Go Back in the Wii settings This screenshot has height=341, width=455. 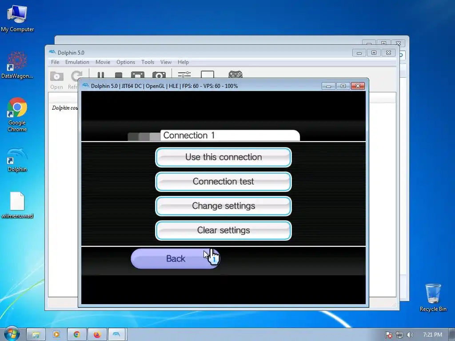175,258
